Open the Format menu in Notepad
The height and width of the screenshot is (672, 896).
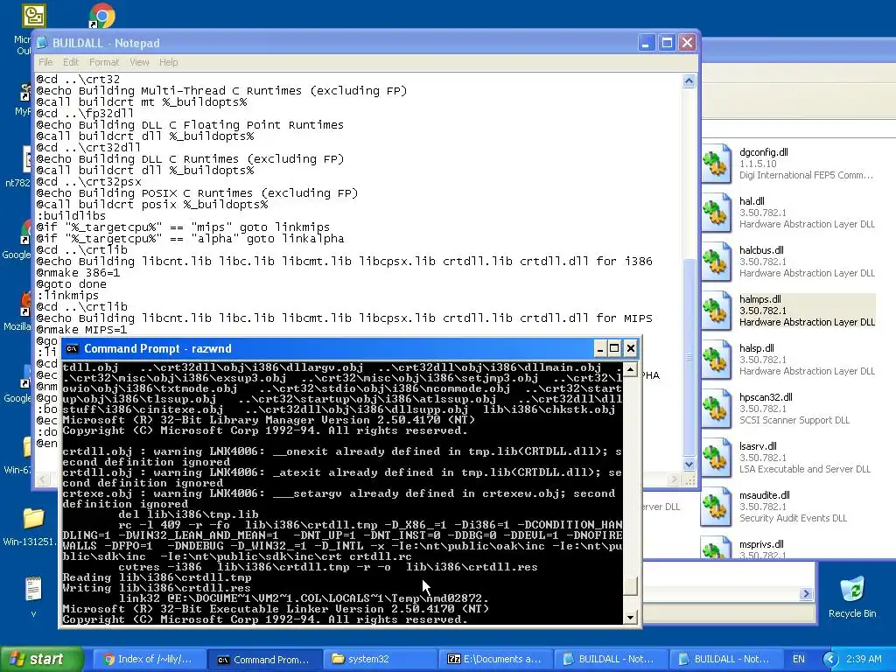104,62
